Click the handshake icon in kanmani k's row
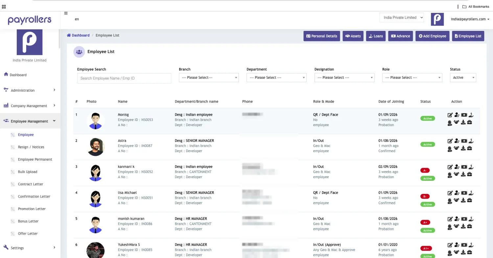 [x=457, y=174]
